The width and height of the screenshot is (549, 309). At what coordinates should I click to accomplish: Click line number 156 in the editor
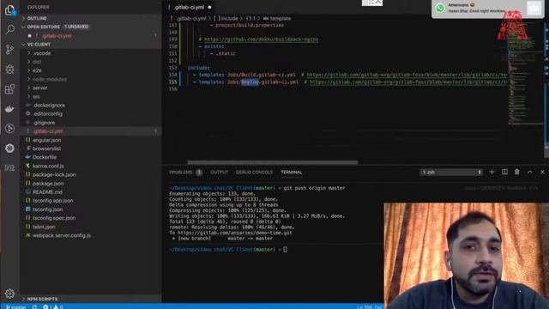pos(173,89)
